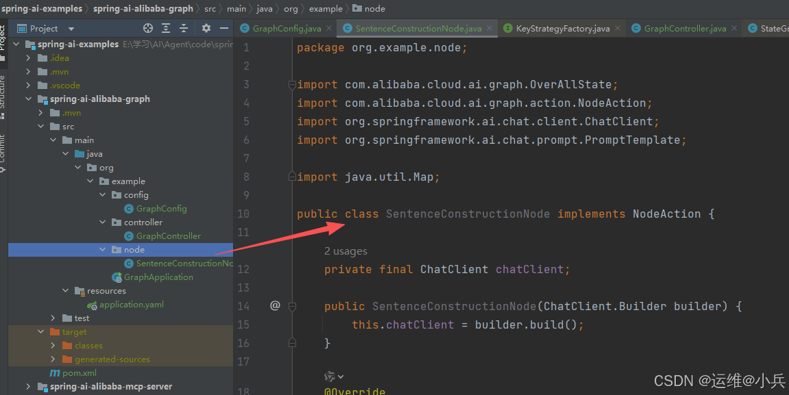Collapse the node package
Image resolution: width=789 pixels, height=395 pixels.
103,250
